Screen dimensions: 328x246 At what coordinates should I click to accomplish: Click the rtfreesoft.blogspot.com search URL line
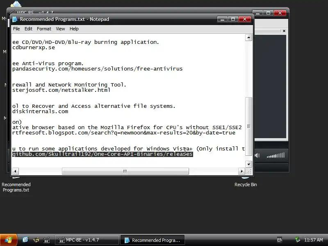pyautogui.click(x=124, y=133)
